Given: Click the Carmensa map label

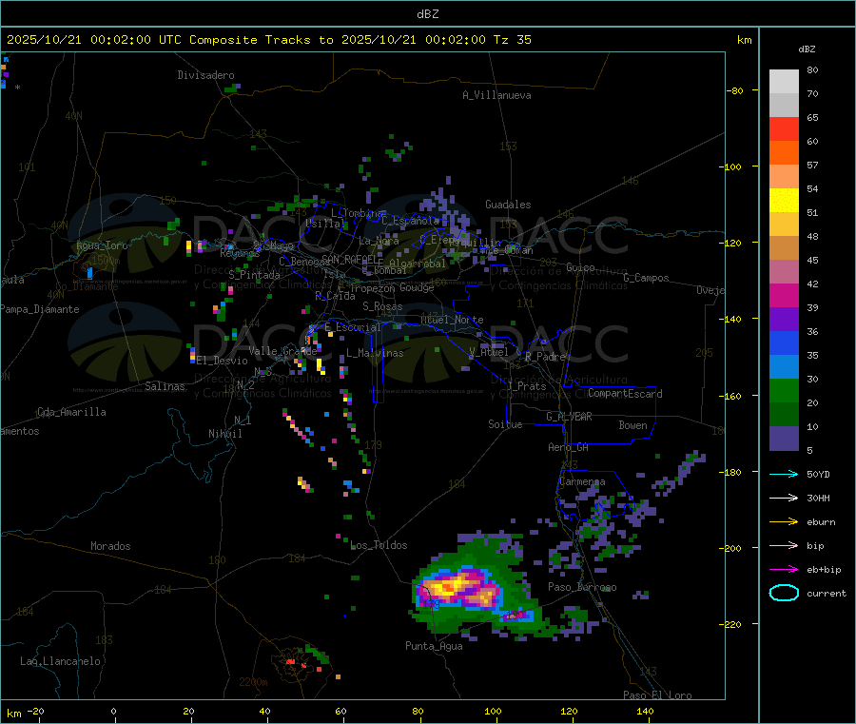Looking at the screenshot, I should 582,481.
